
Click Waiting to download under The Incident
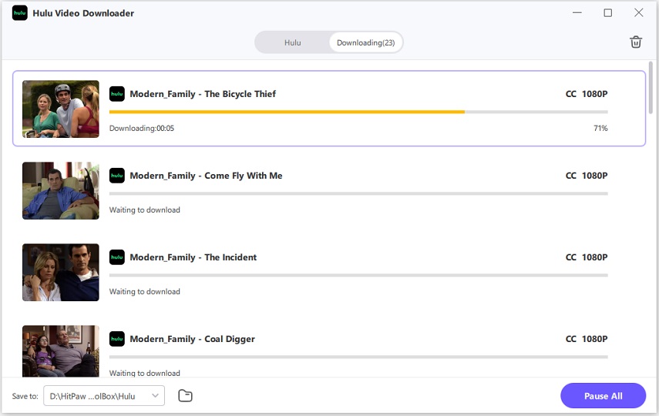tap(145, 291)
